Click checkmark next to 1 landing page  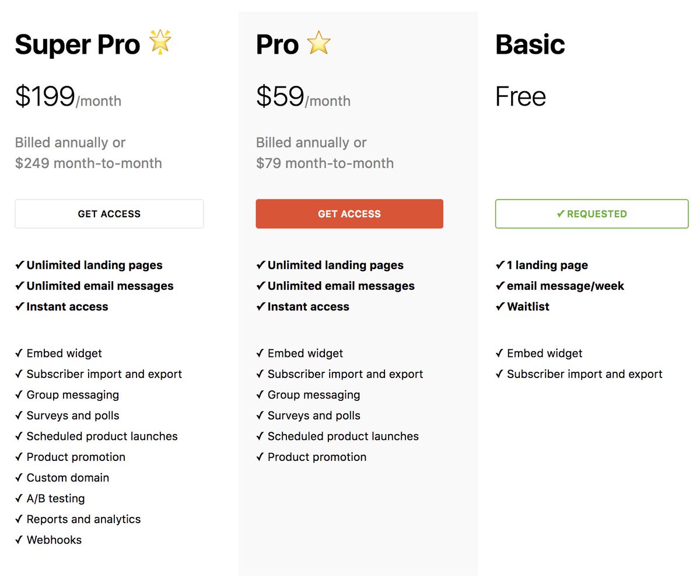click(x=500, y=265)
